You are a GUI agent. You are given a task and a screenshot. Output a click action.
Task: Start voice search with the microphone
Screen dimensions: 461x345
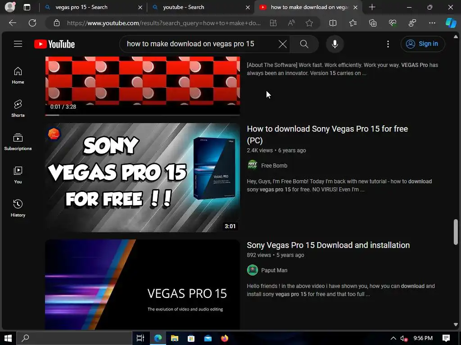tap(334, 44)
